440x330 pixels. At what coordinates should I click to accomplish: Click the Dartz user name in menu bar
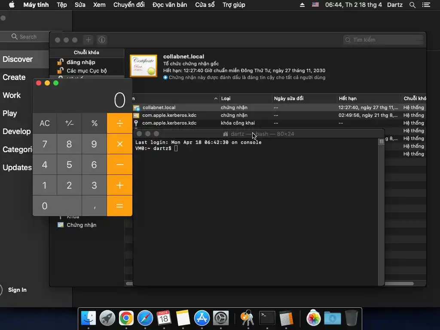click(395, 5)
